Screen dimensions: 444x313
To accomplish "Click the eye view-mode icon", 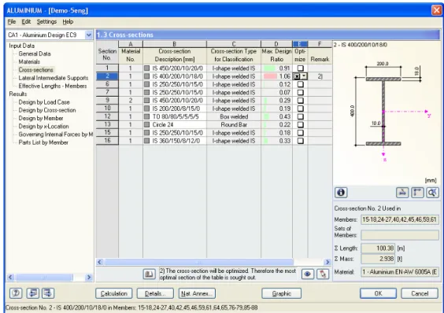I will tap(308, 274).
